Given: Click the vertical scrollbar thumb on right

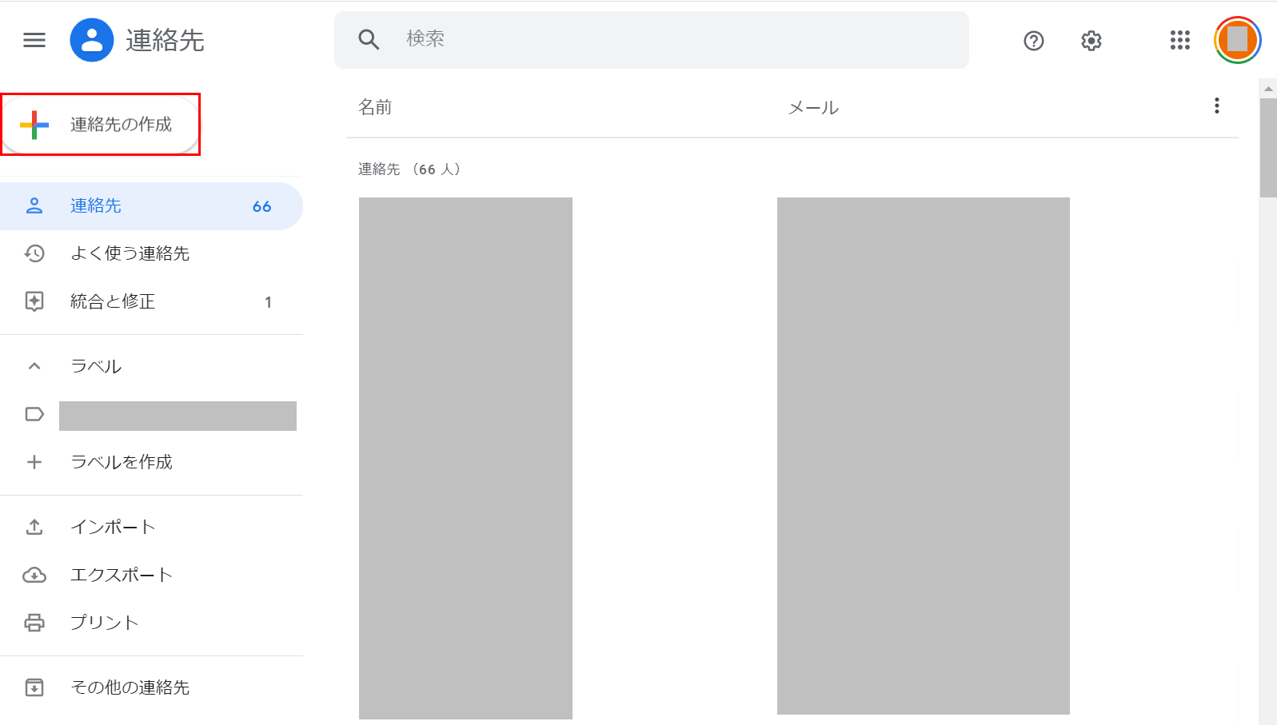Looking at the screenshot, I should [1268, 148].
